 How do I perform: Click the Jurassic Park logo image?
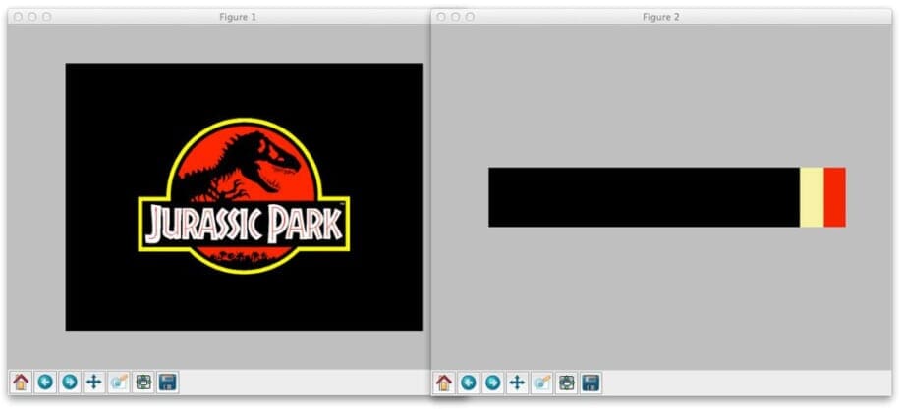244,196
